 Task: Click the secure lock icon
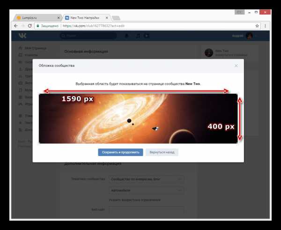click(38, 26)
